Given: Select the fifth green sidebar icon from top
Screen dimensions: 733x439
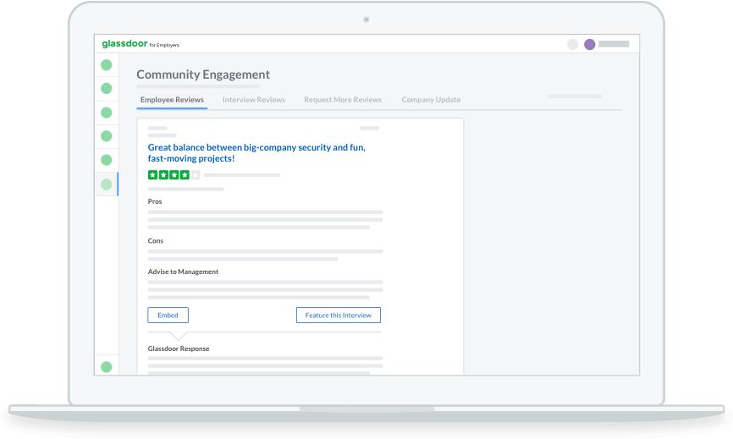Looking at the screenshot, I should pos(107,159).
